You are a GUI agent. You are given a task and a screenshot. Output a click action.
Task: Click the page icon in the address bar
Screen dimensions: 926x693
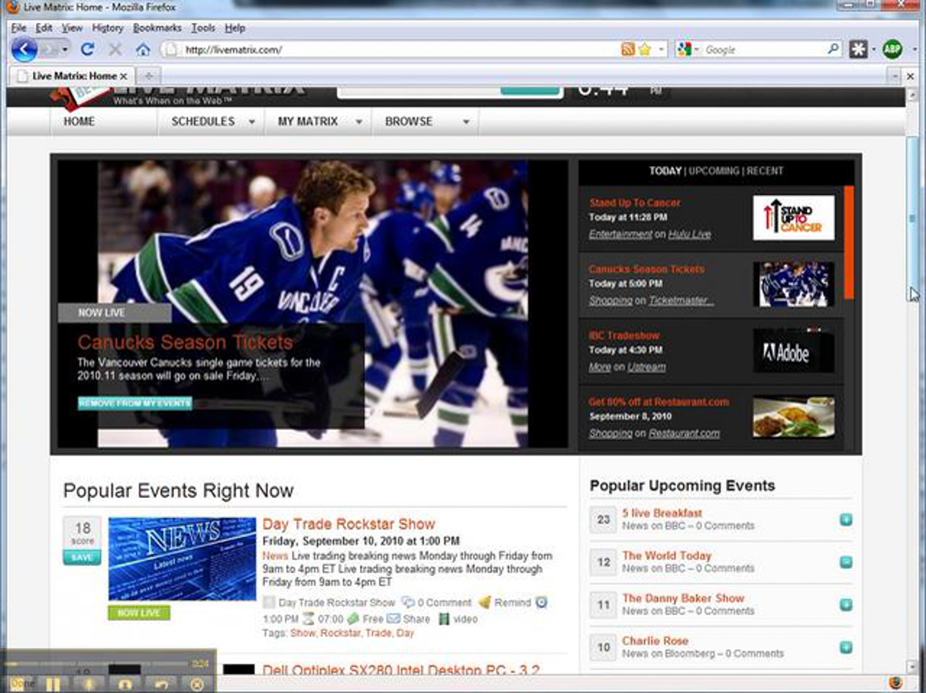(171, 50)
